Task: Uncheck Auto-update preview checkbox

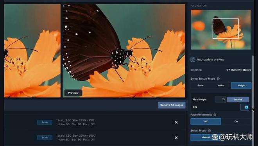Action: click(x=192, y=59)
